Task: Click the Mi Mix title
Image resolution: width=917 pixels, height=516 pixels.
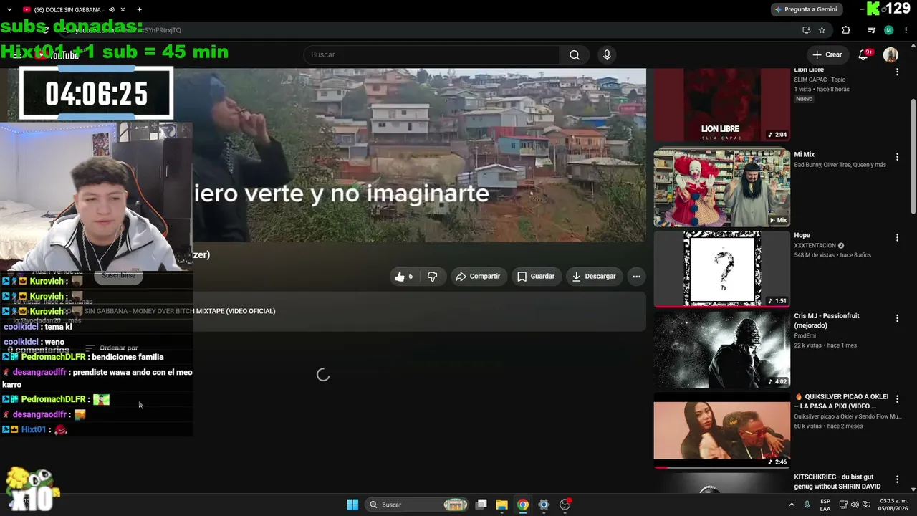Action: pyautogui.click(x=804, y=155)
